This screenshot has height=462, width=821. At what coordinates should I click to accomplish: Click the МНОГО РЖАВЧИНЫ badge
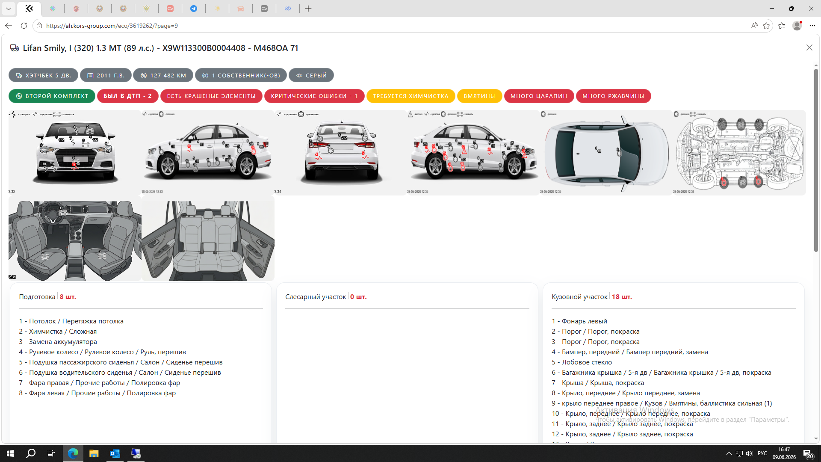click(613, 96)
